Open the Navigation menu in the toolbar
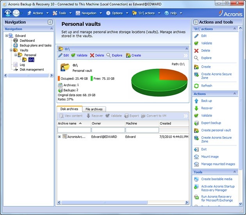 (x=89, y=13)
